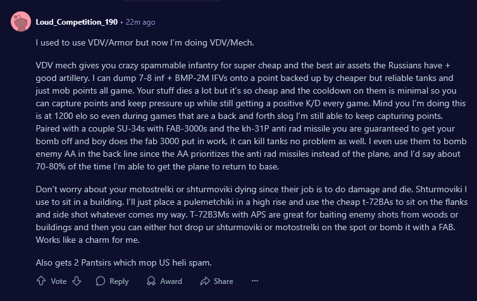Screen dimensions: 477x301
Task: Open the three-dot more options menu
Action: (255, 281)
